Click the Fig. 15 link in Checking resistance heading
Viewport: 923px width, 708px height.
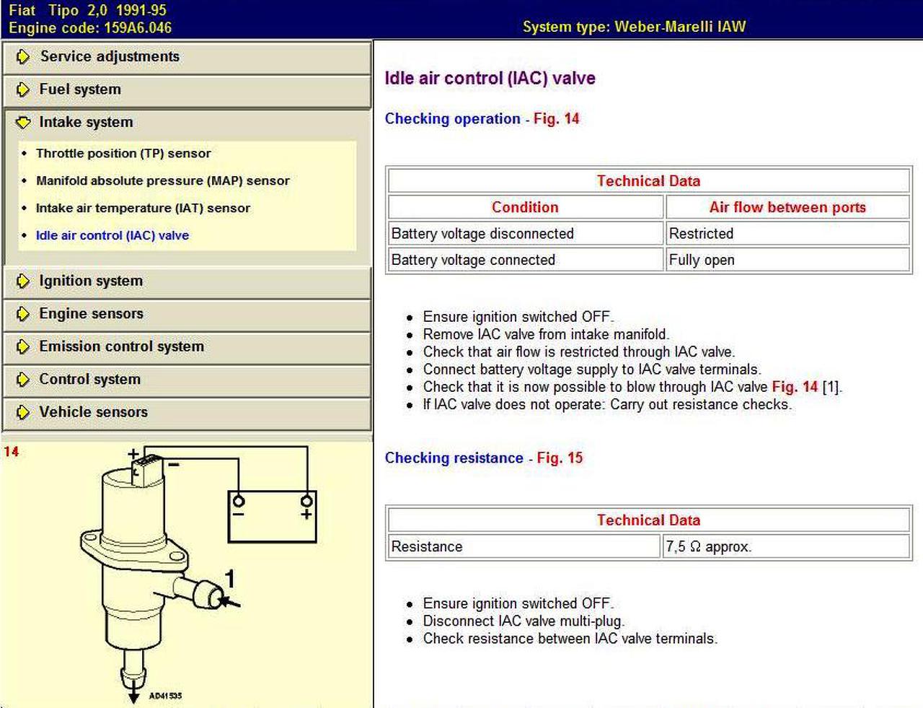560,458
